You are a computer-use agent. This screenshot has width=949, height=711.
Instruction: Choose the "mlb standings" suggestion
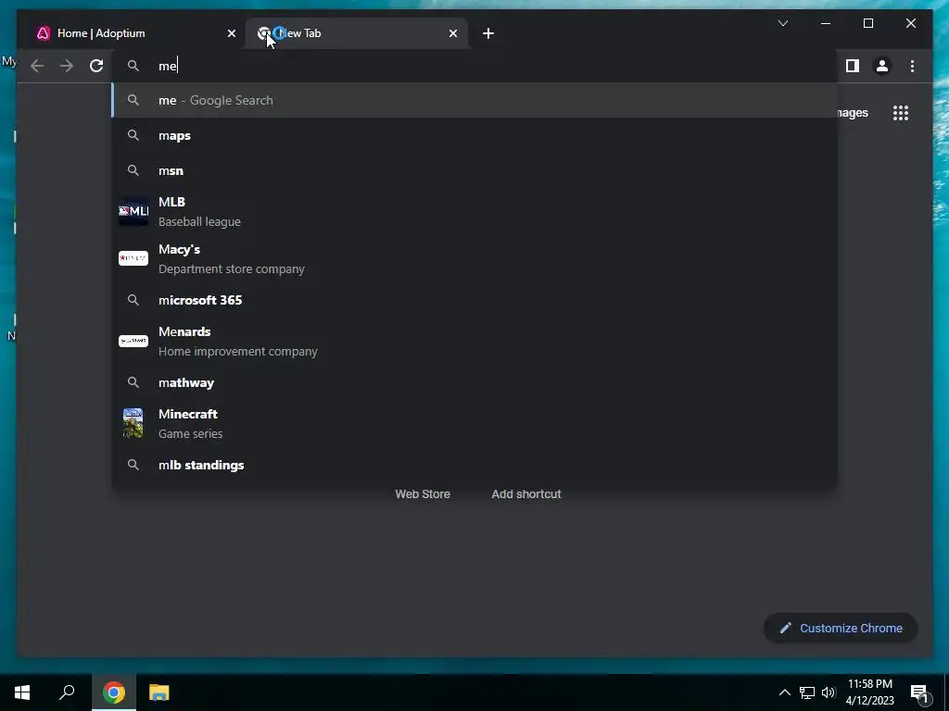coord(475,465)
